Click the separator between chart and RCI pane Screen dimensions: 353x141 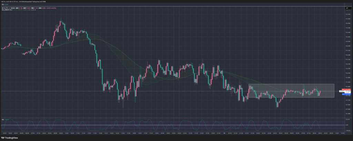pos(172,118)
